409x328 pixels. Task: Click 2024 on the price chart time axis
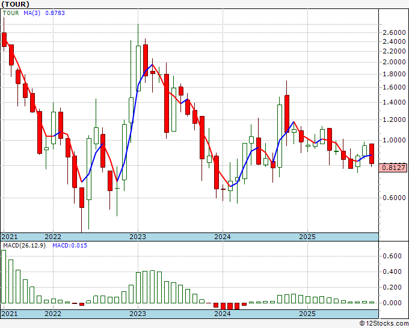pyautogui.click(x=223, y=237)
